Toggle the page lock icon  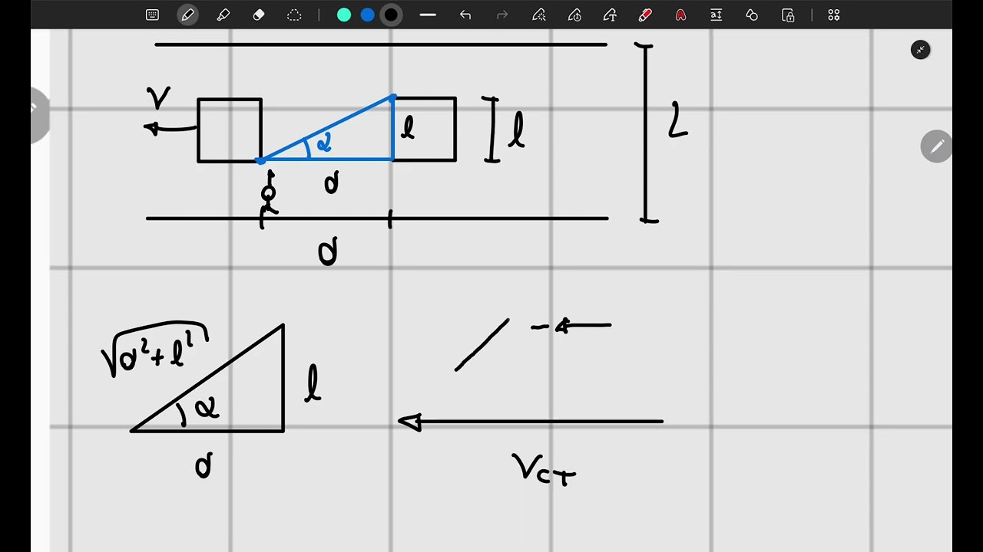788,15
